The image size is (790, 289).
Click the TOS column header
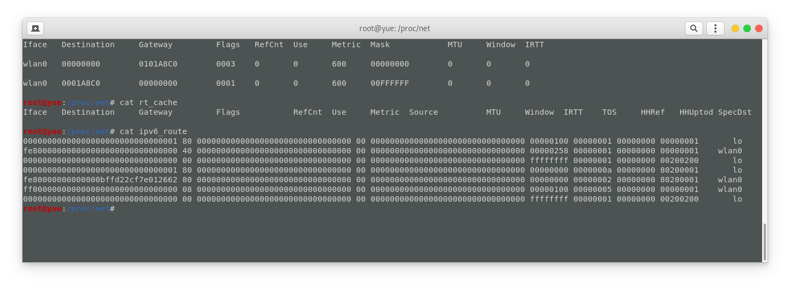(x=609, y=112)
